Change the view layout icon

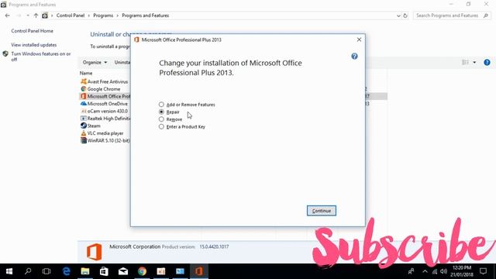pos(465,62)
